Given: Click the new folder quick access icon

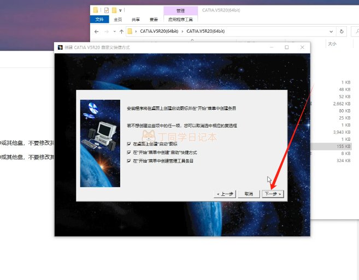Looking at the screenshot, I should pyautogui.click(x=114, y=10).
